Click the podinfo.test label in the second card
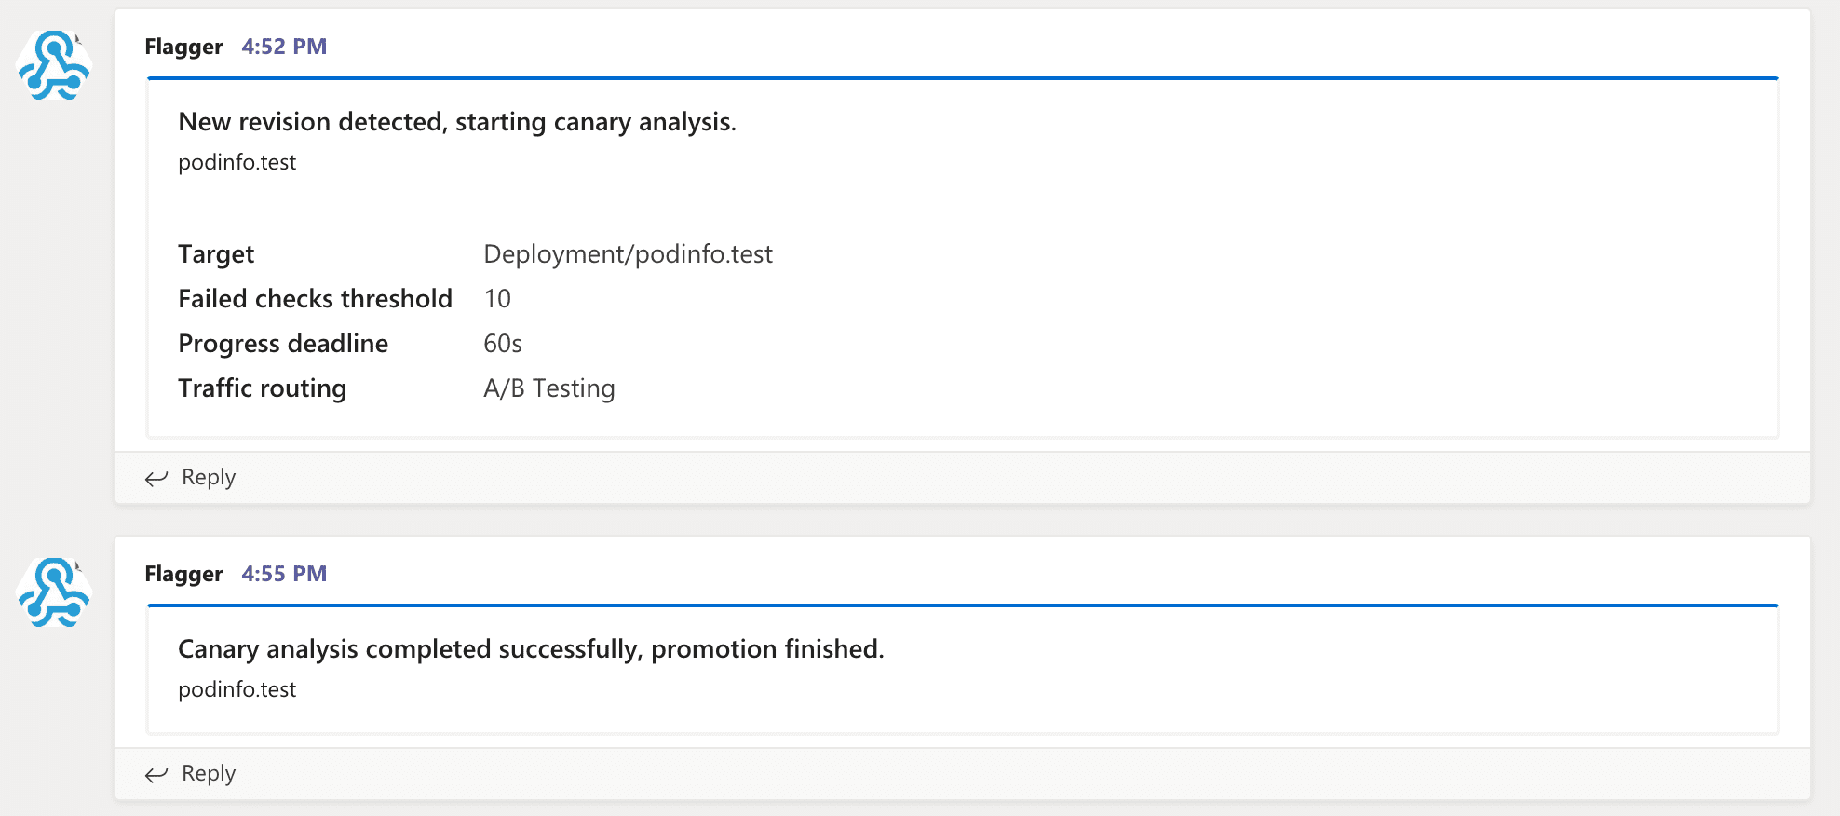Viewport: 1840px width, 816px height. click(x=237, y=689)
